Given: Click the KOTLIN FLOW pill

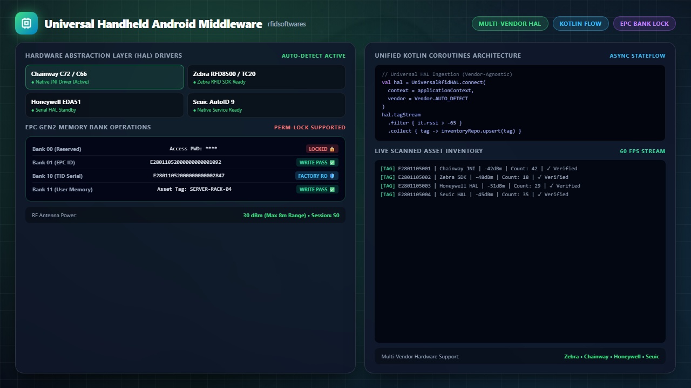Looking at the screenshot, I should [x=580, y=24].
